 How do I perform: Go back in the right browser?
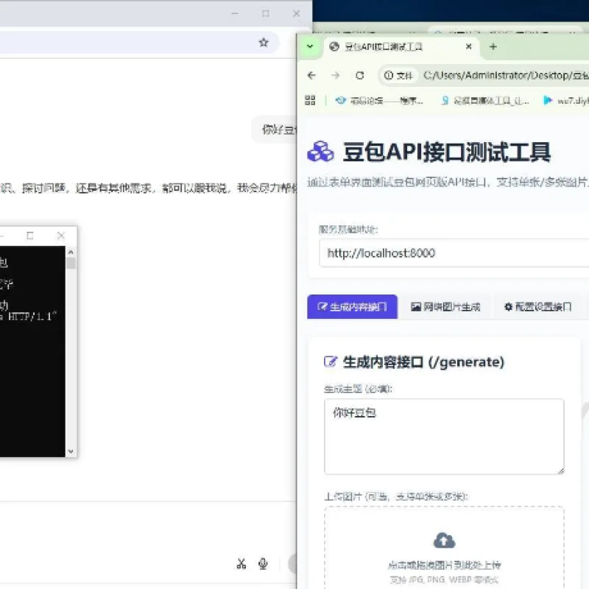311,76
